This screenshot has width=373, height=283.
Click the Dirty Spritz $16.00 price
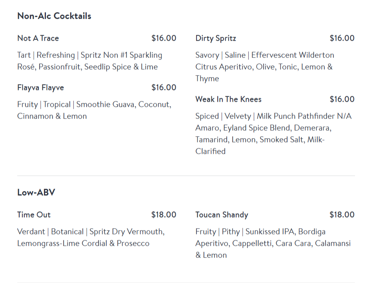pyautogui.click(x=342, y=38)
